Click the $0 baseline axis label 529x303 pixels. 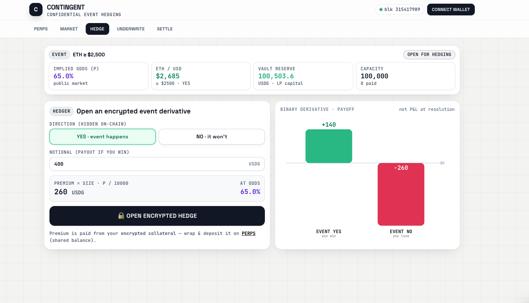(x=442, y=163)
